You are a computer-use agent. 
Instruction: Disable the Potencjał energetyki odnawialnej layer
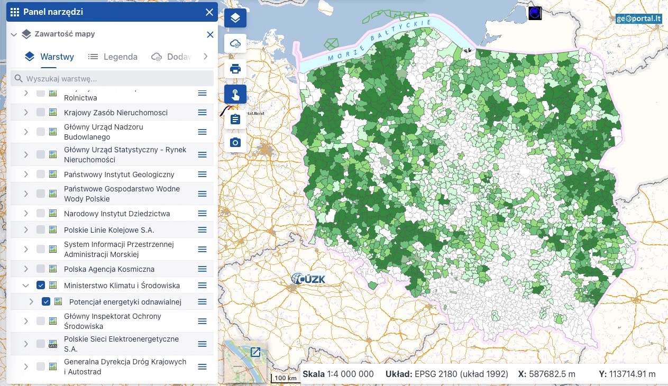(47, 302)
